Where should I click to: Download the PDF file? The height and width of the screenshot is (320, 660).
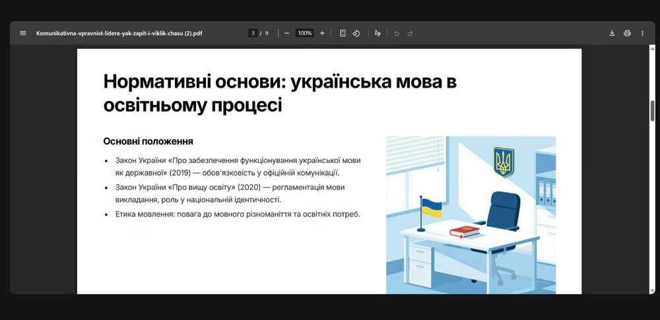612,33
